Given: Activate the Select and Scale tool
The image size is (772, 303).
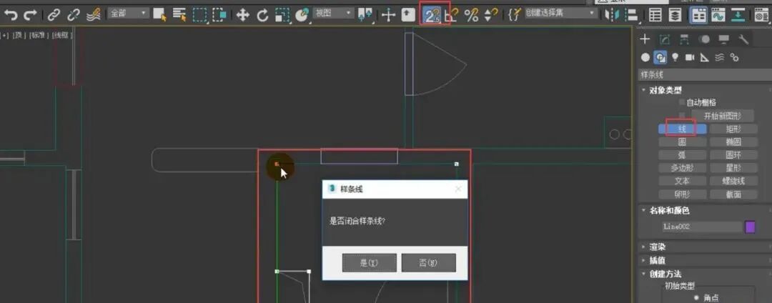Looking at the screenshot, I should [282, 15].
